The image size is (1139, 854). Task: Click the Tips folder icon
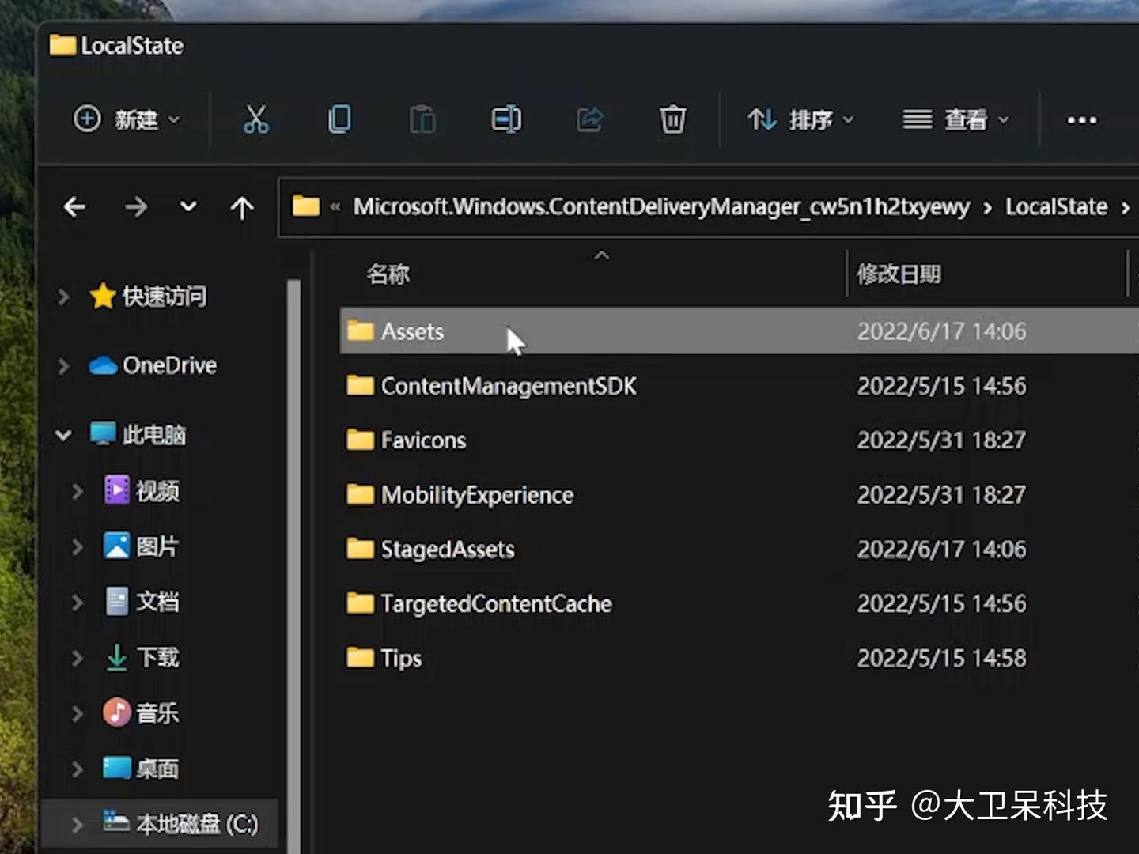(x=361, y=657)
